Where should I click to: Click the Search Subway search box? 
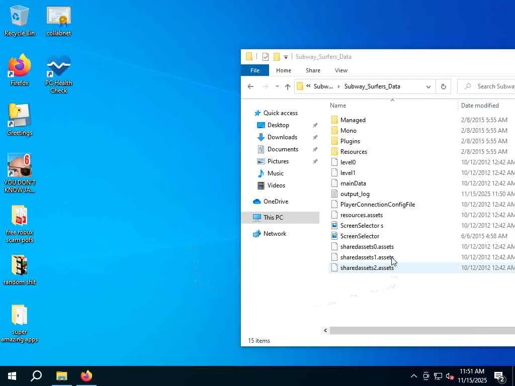click(x=486, y=86)
